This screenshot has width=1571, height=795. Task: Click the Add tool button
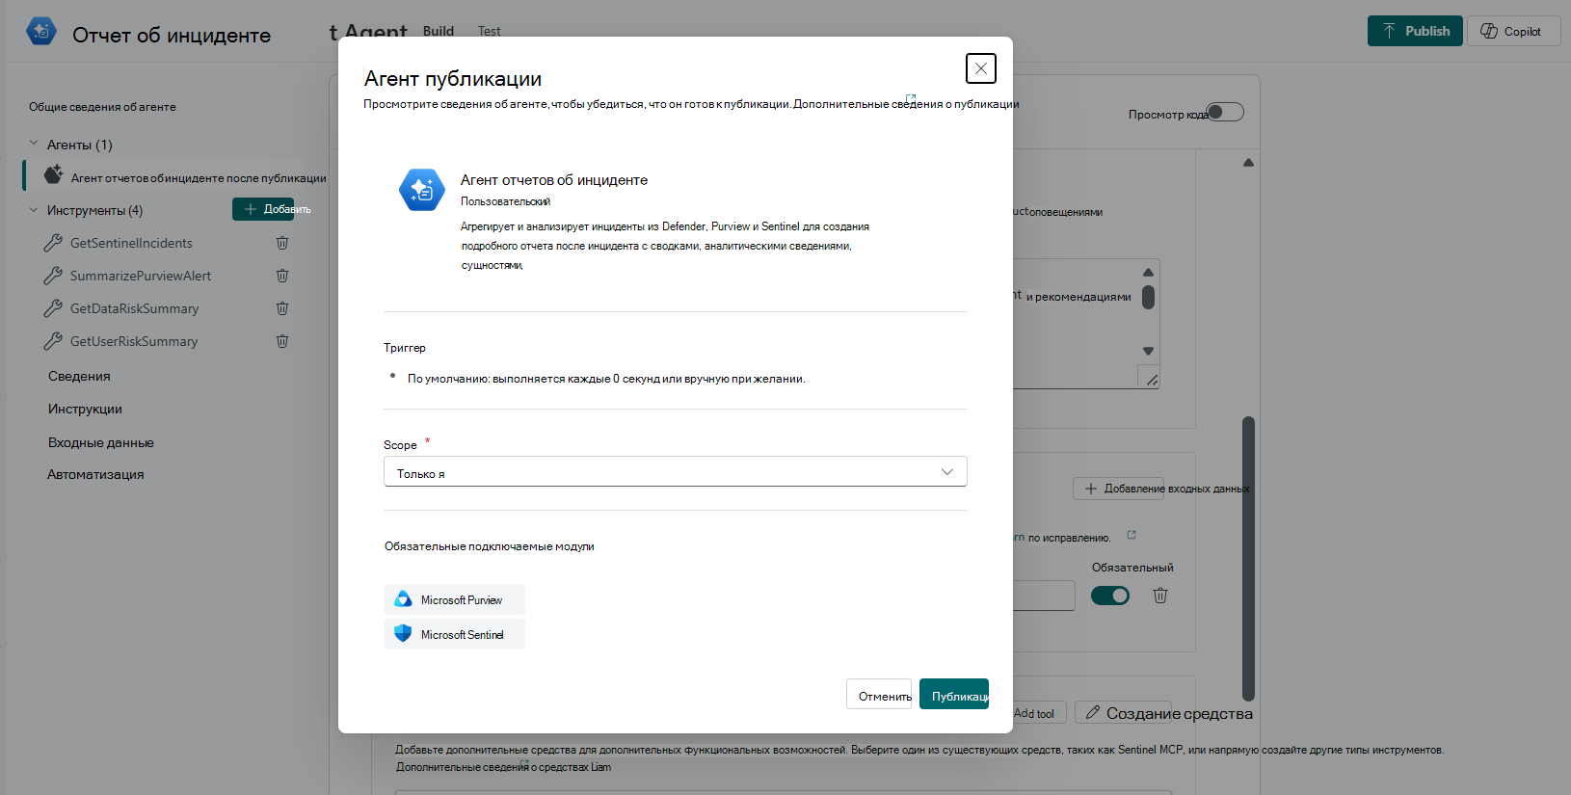tap(1039, 713)
